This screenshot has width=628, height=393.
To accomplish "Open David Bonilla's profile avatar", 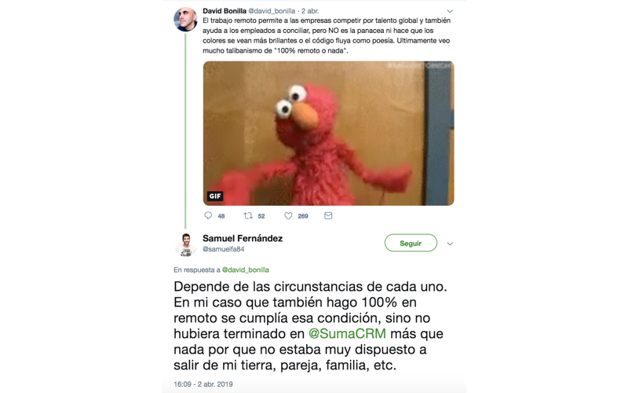I will click(x=185, y=19).
